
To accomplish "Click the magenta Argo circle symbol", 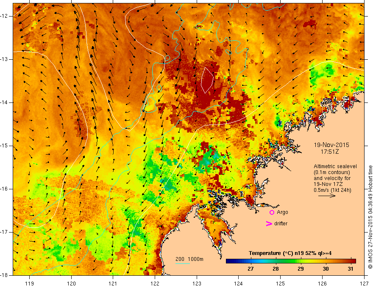I will click(x=272, y=213).
